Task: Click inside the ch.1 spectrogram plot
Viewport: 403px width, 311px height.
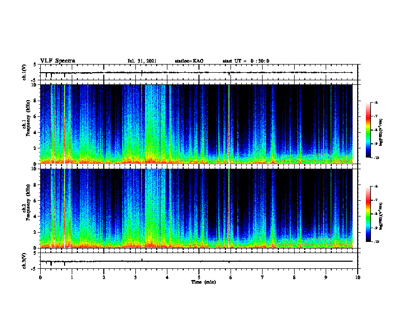Action: 196,124
